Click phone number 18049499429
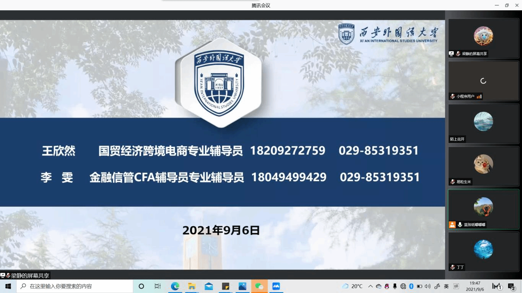The height and width of the screenshot is (293, 522). [289, 177]
